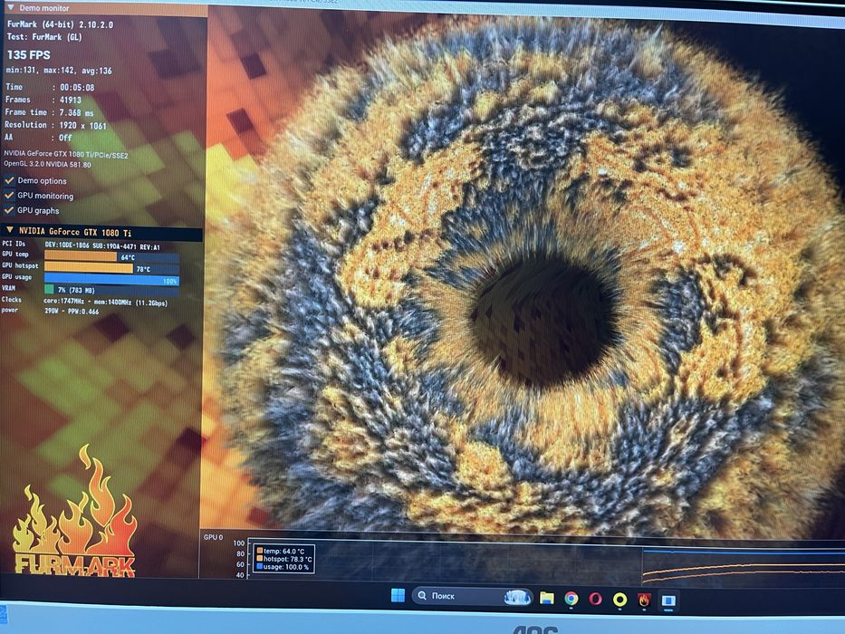Click the Time 00:05:08 value
The width and height of the screenshot is (845, 634).
coord(77,87)
